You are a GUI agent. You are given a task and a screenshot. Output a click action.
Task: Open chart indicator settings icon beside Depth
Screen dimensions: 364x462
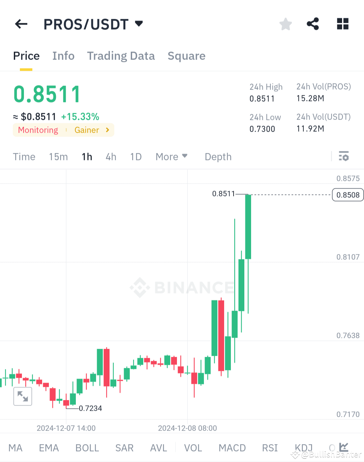344,156
